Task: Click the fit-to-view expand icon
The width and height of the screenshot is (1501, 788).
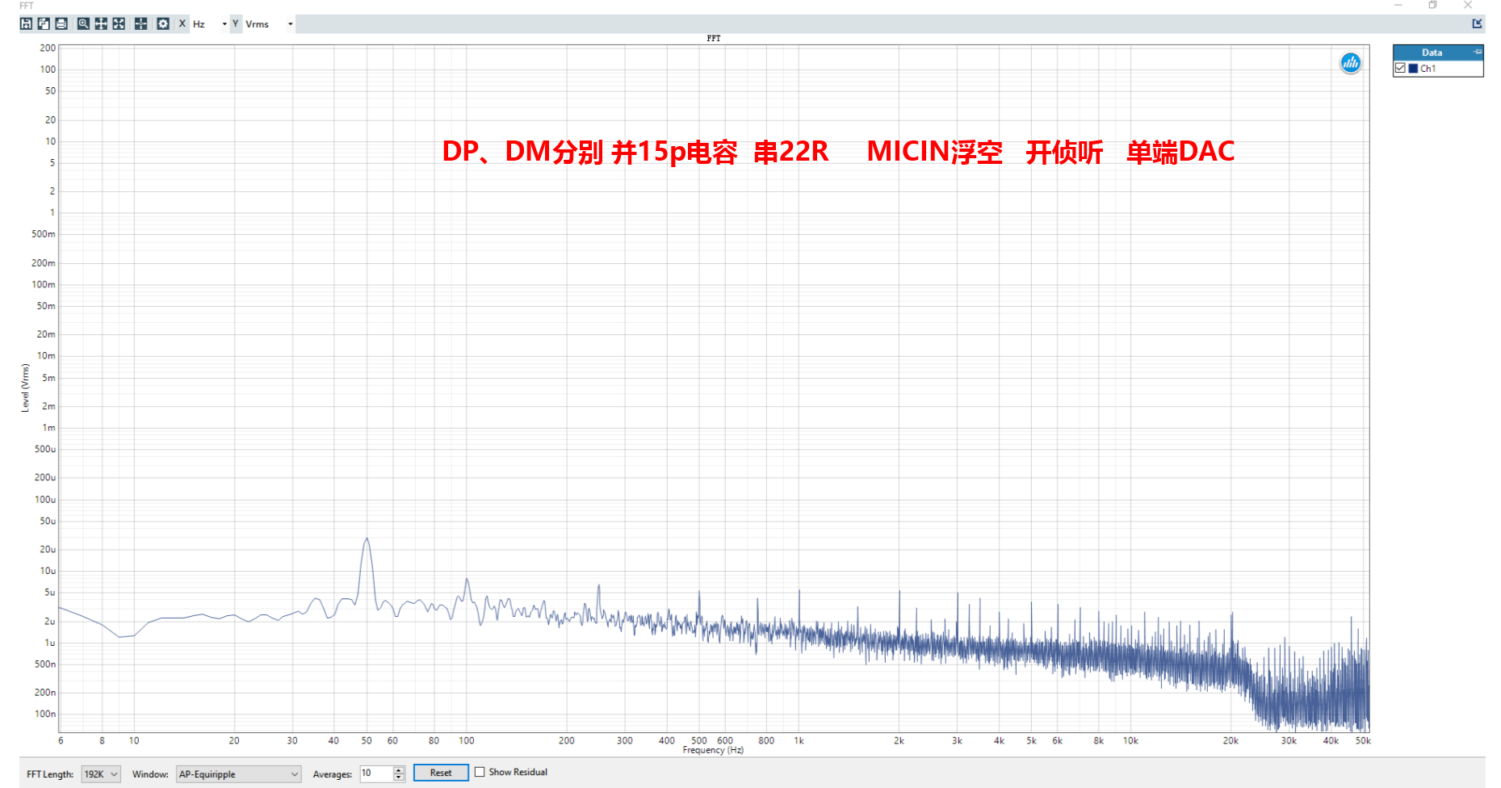Action: tap(119, 23)
